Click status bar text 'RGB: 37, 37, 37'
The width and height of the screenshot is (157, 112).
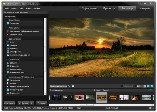(x=112, y=108)
